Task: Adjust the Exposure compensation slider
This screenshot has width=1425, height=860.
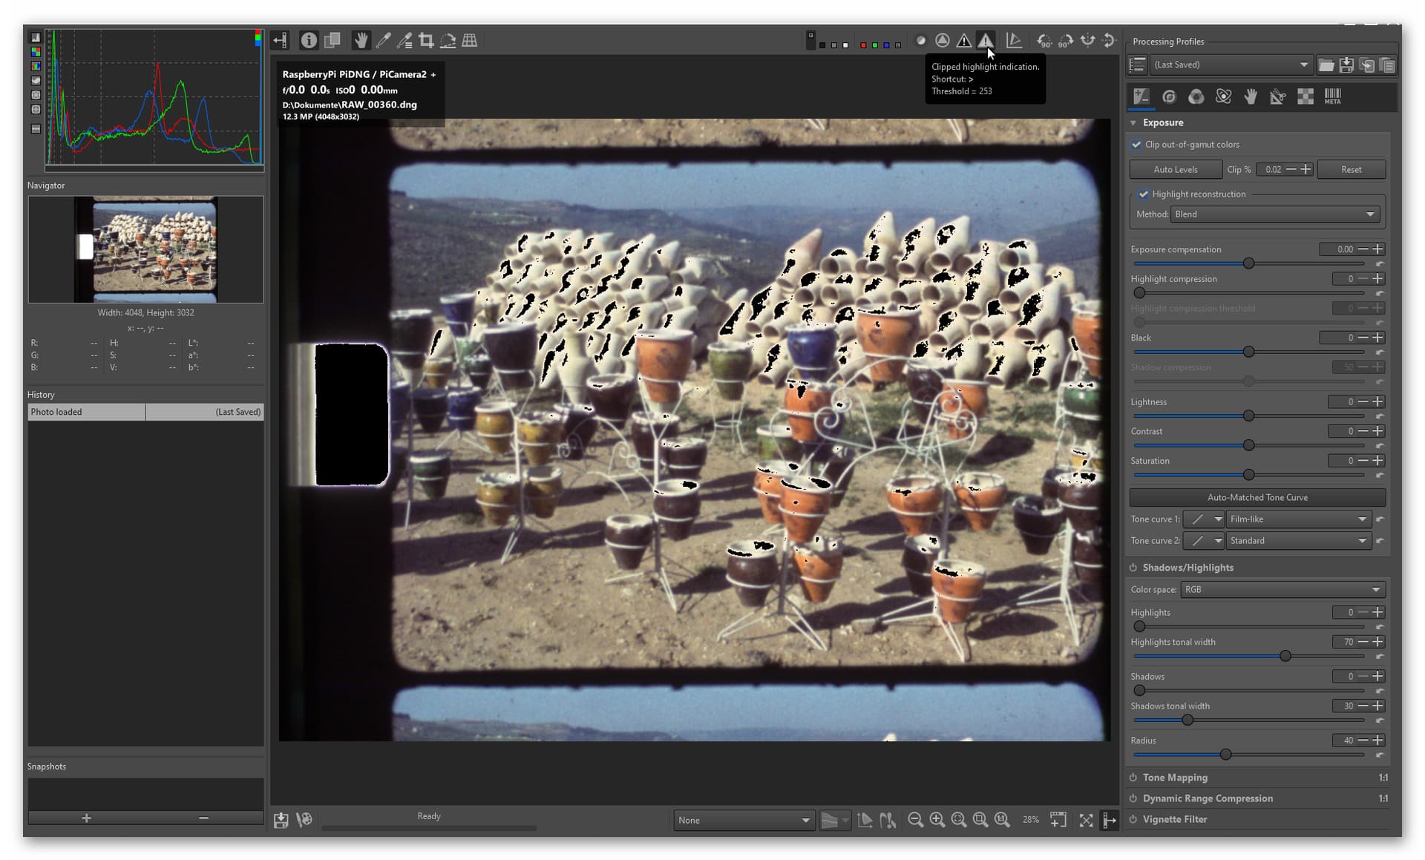Action: click(1248, 263)
